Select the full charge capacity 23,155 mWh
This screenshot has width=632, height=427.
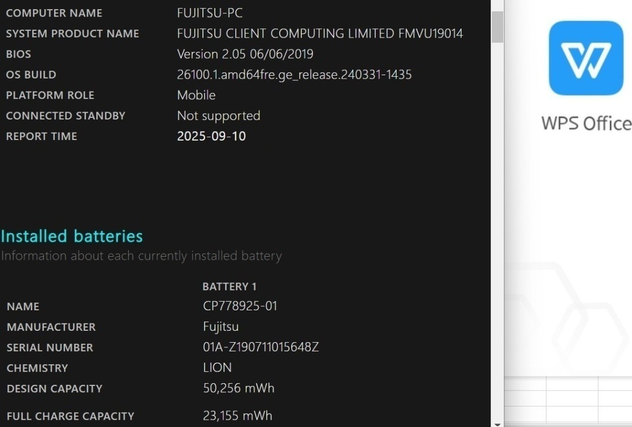point(238,416)
